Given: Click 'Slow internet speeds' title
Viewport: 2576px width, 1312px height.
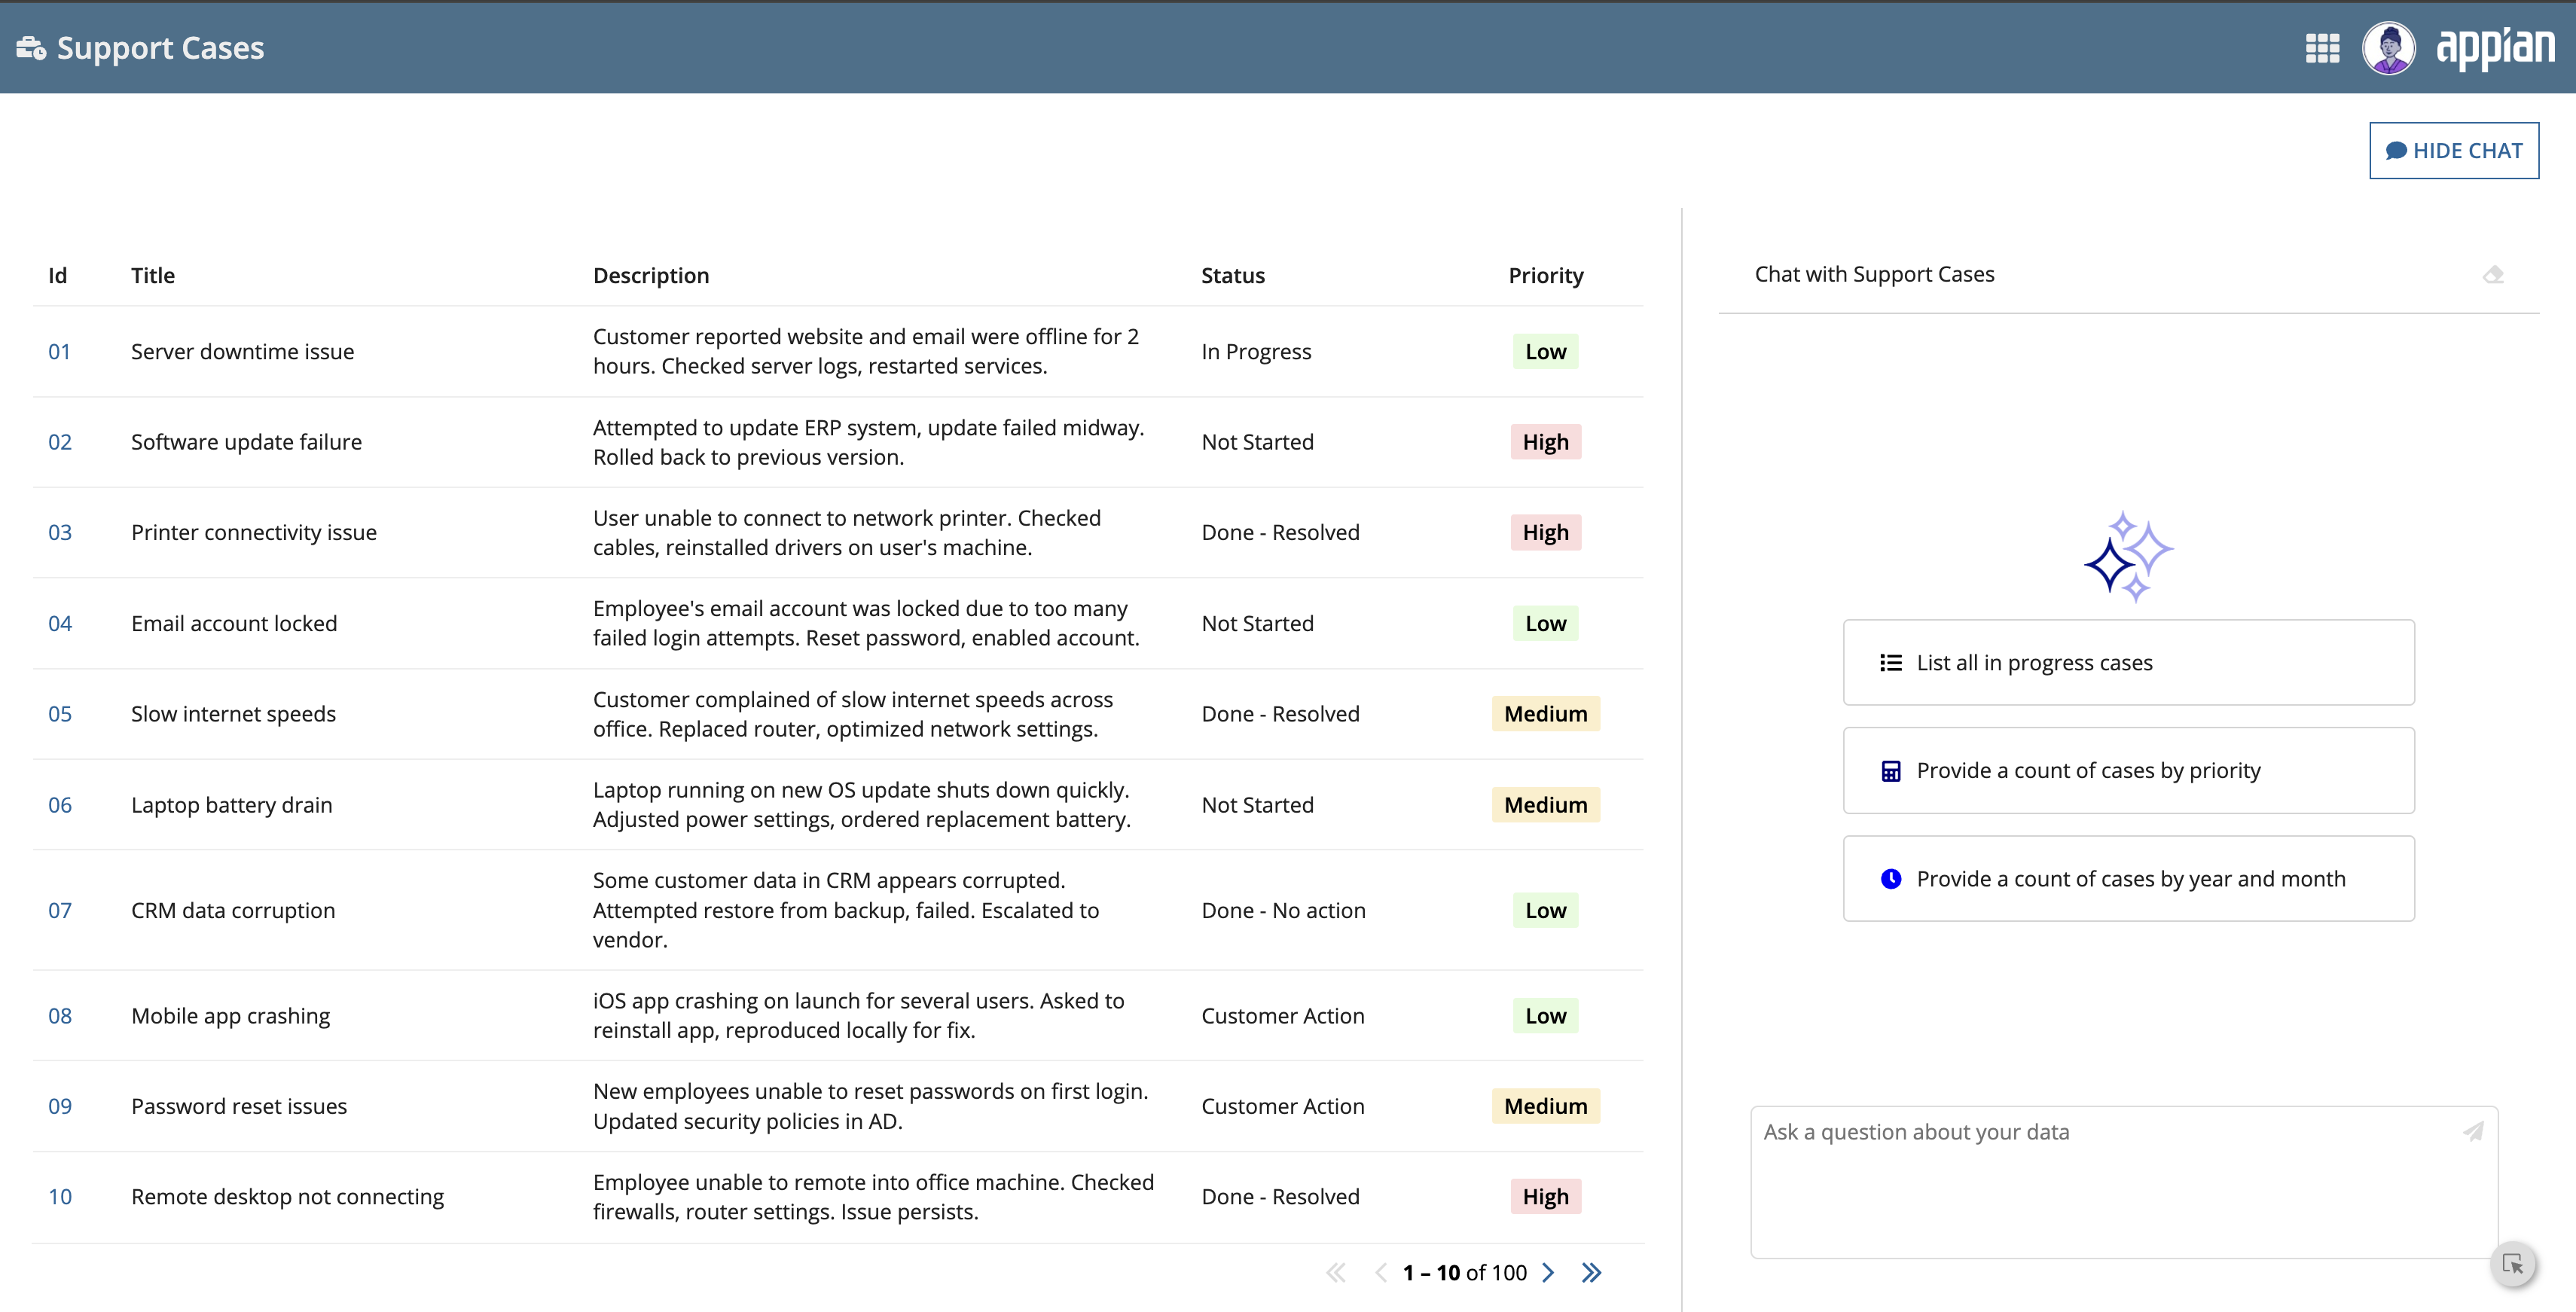Looking at the screenshot, I should (x=233, y=714).
